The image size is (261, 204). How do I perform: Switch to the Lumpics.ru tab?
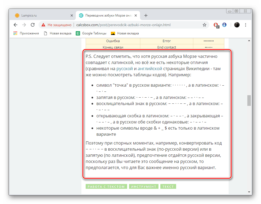coord(43,15)
